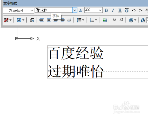This screenshot has height=117, width=148.
Task: Apply Distribute text alignment
Action: click(69, 20)
